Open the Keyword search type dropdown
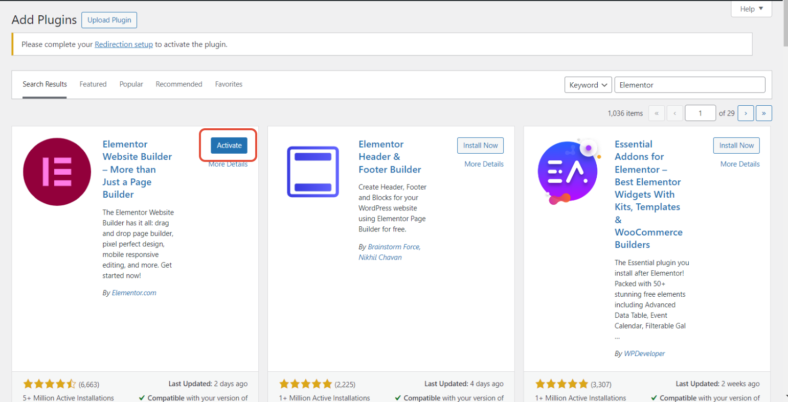Screen dimensions: 788x402 pyautogui.click(x=588, y=85)
